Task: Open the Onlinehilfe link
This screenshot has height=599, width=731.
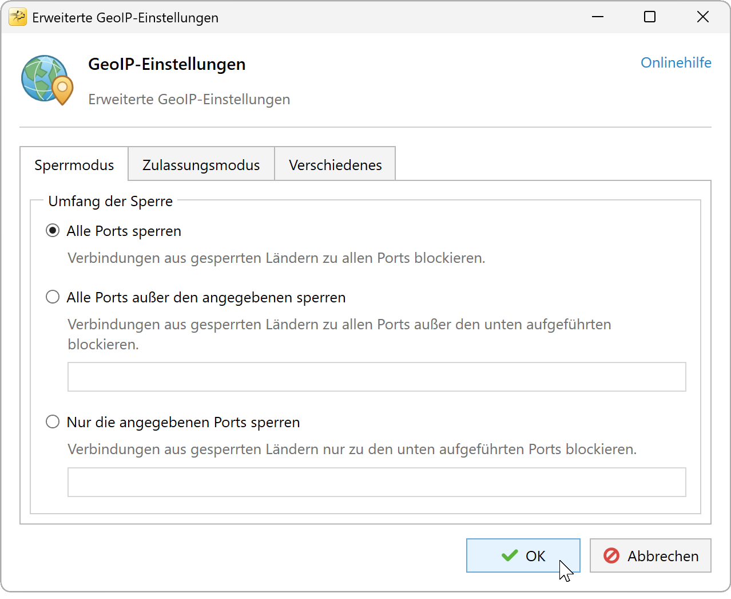Action: tap(676, 62)
